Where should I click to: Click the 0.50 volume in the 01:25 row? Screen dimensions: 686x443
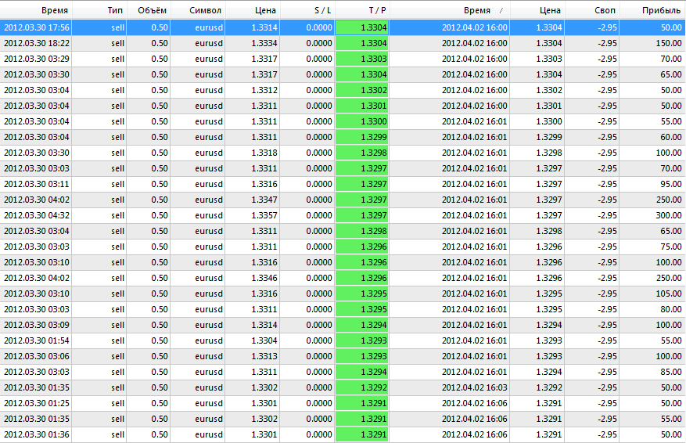tap(160, 403)
